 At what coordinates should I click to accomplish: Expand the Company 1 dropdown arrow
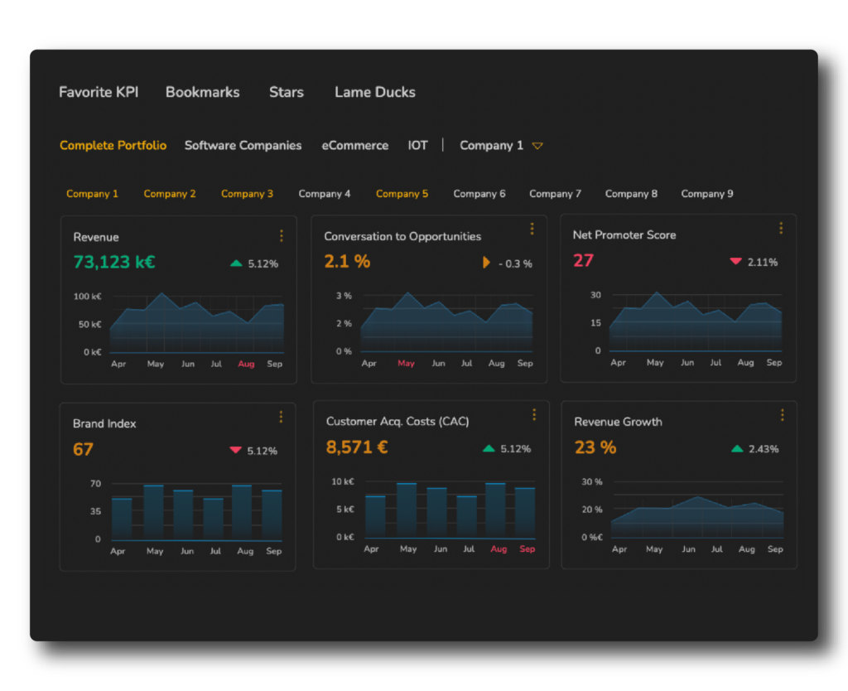(537, 146)
